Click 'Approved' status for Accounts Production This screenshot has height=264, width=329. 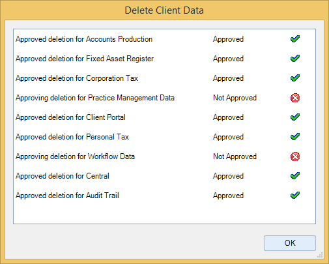click(x=228, y=39)
